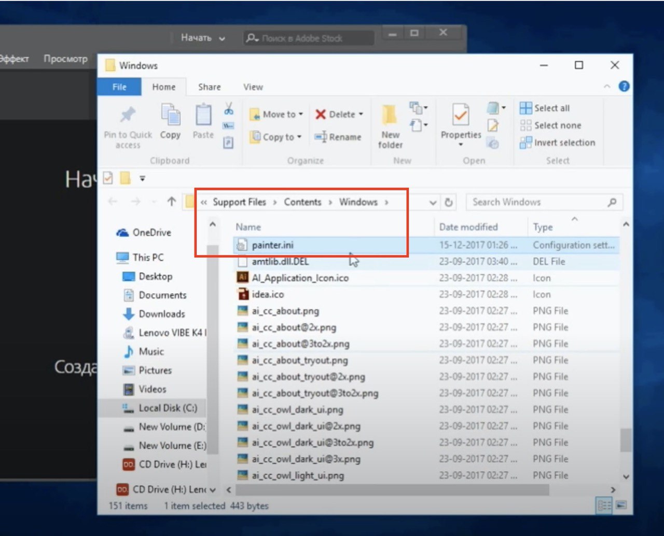Image resolution: width=664 pixels, height=536 pixels.
Task: Click the quick access Properties checkmark icon
Action: (108, 178)
